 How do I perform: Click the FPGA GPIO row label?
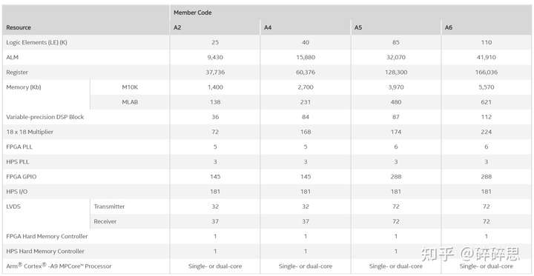[x=20, y=177]
